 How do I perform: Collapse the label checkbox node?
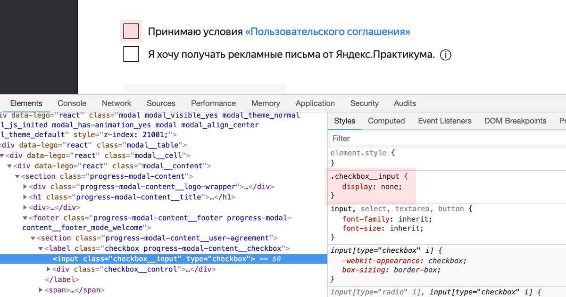(x=41, y=248)
